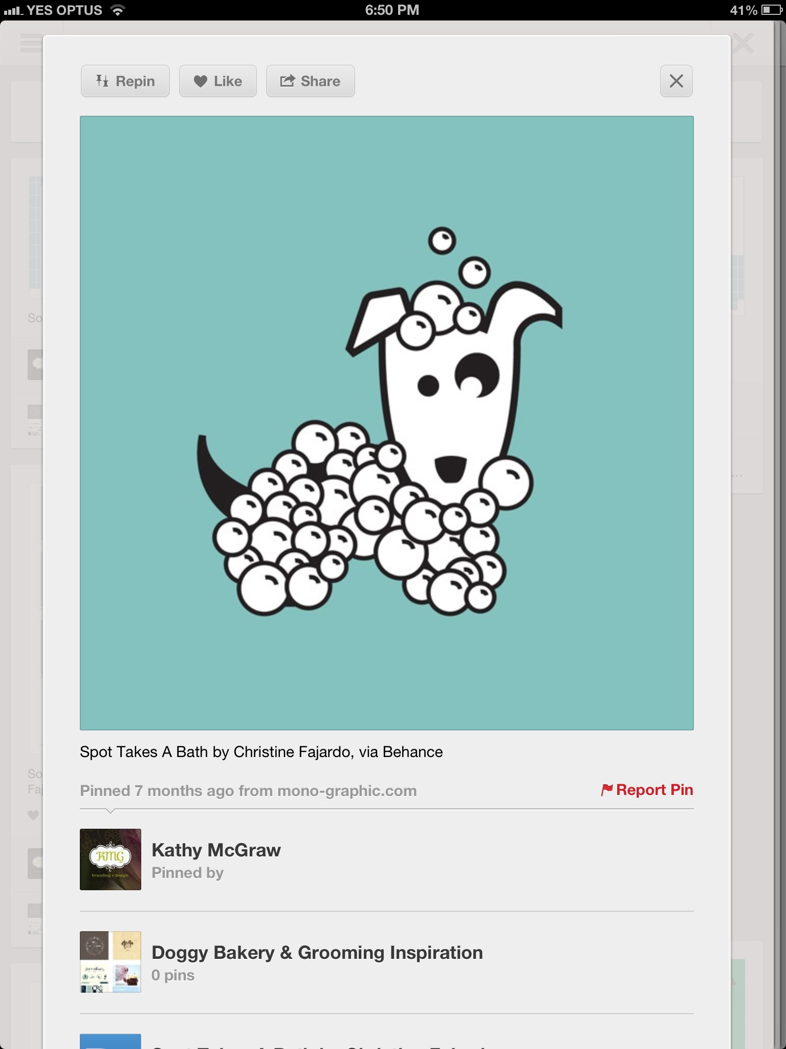Open the hamburger menu behind the dialog
This screenshot has height=1049, width=786.
[31, 44]
